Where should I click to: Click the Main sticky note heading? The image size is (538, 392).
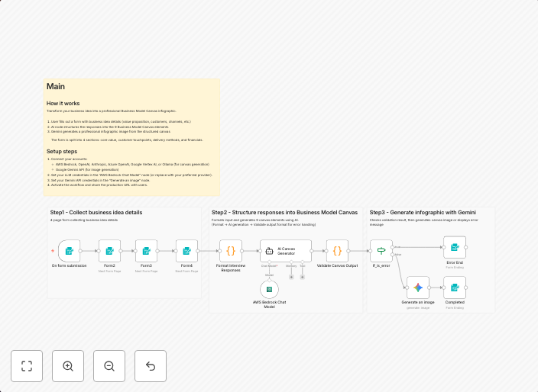tap(56, 86)
